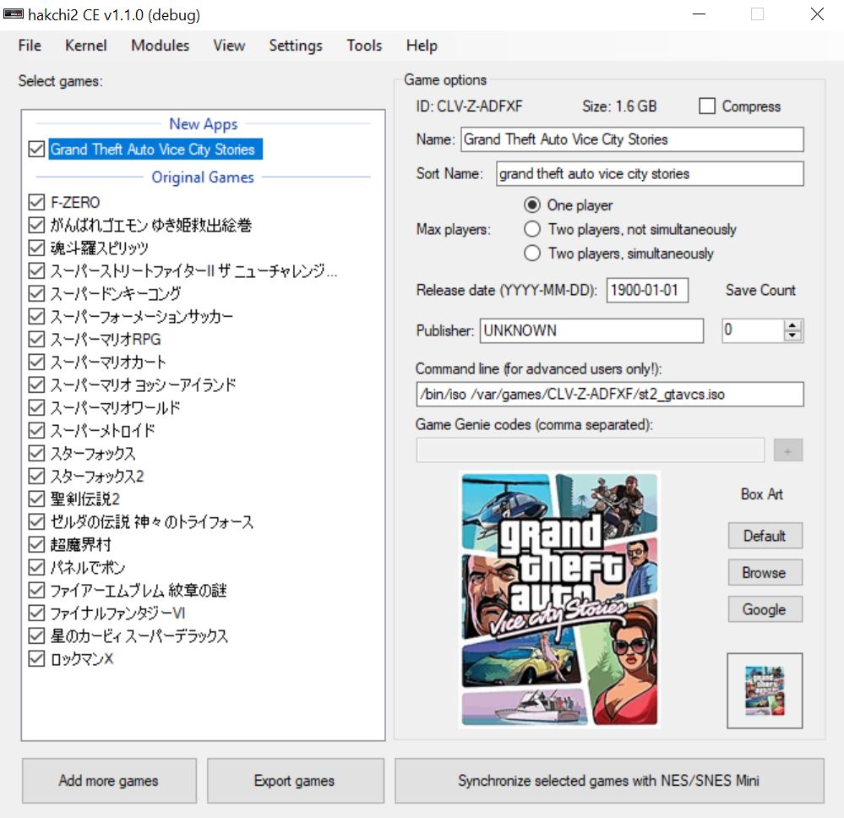Screen dimensions: 844x818
Task: Click the Original Games group header
Action: (x=203, y=177)
